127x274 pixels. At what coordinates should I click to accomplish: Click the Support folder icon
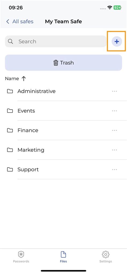10,169
